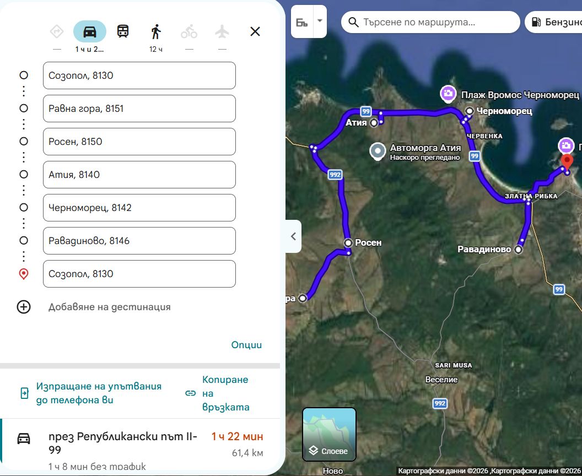Click the Търсене по маршрута search field
This screenshot has height=476, width=582.
(430, 22)
